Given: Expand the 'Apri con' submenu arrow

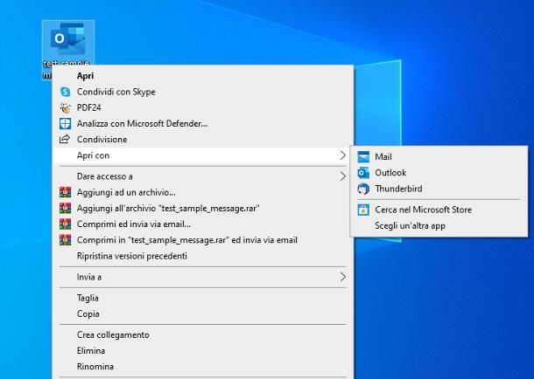Looking at the screenshot, I should [342, 155].
